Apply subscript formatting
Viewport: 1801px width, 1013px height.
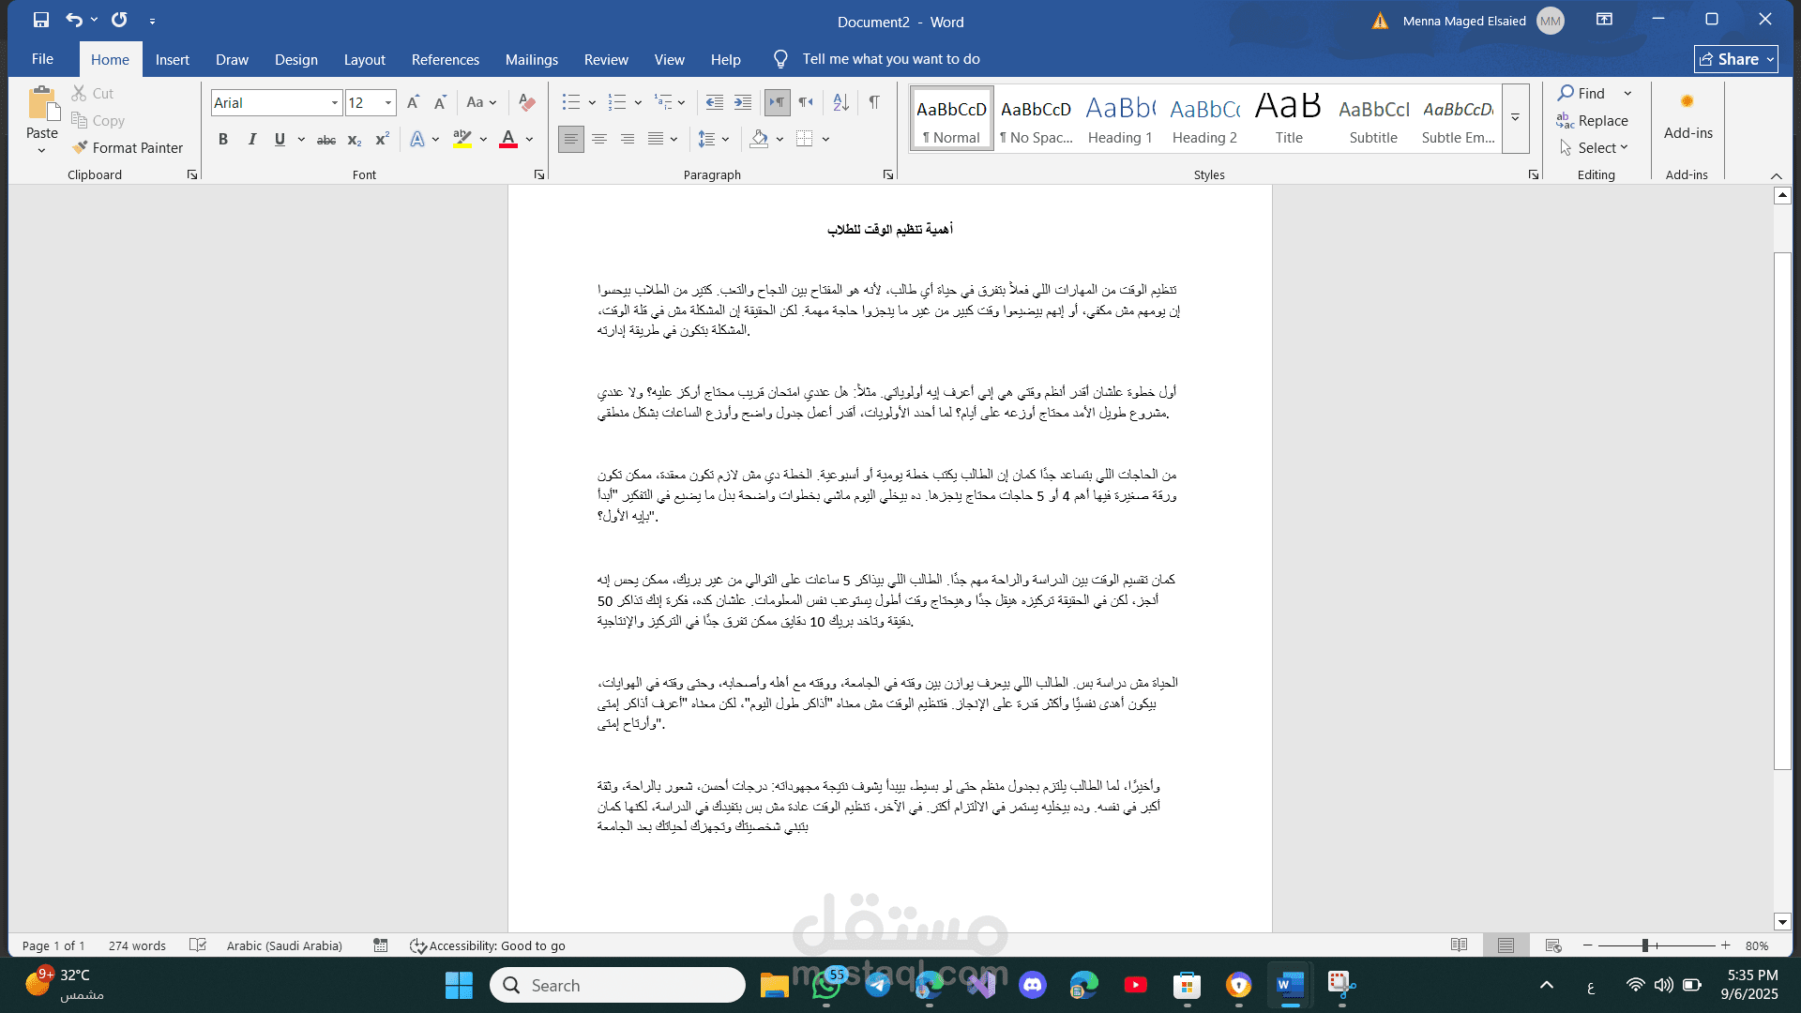pyautogui.click(x=354, y=140)
